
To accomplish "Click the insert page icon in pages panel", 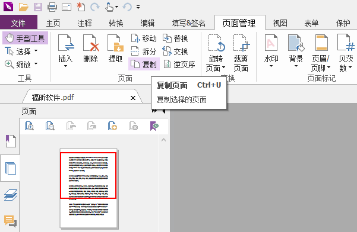I will (112, 126).
